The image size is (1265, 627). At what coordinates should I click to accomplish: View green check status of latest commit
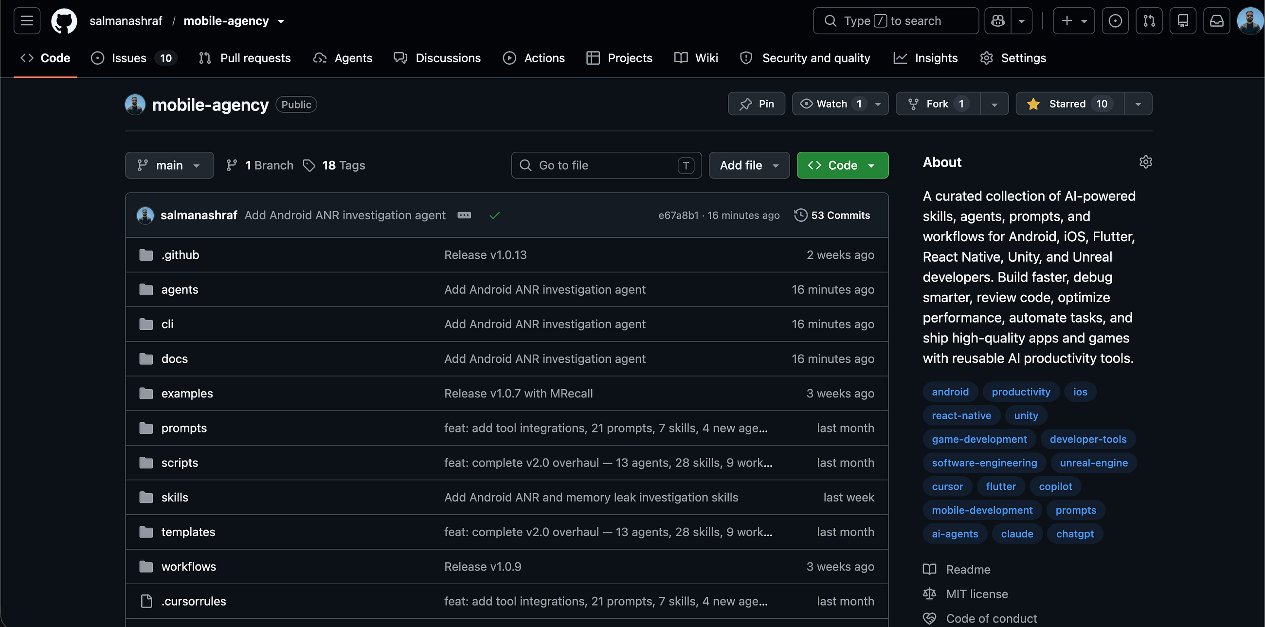[x=494, y=215]
